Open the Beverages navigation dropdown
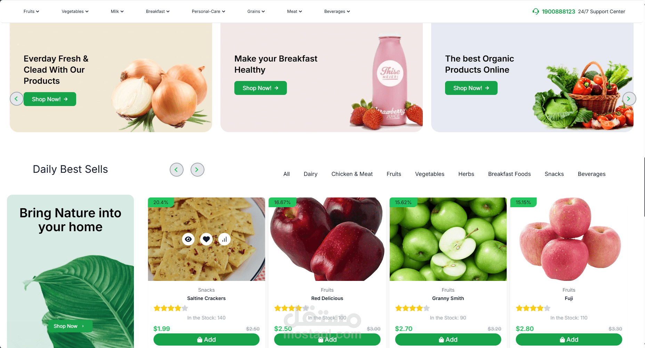This screenshot has width=645, height=348. tap(337, 11)
